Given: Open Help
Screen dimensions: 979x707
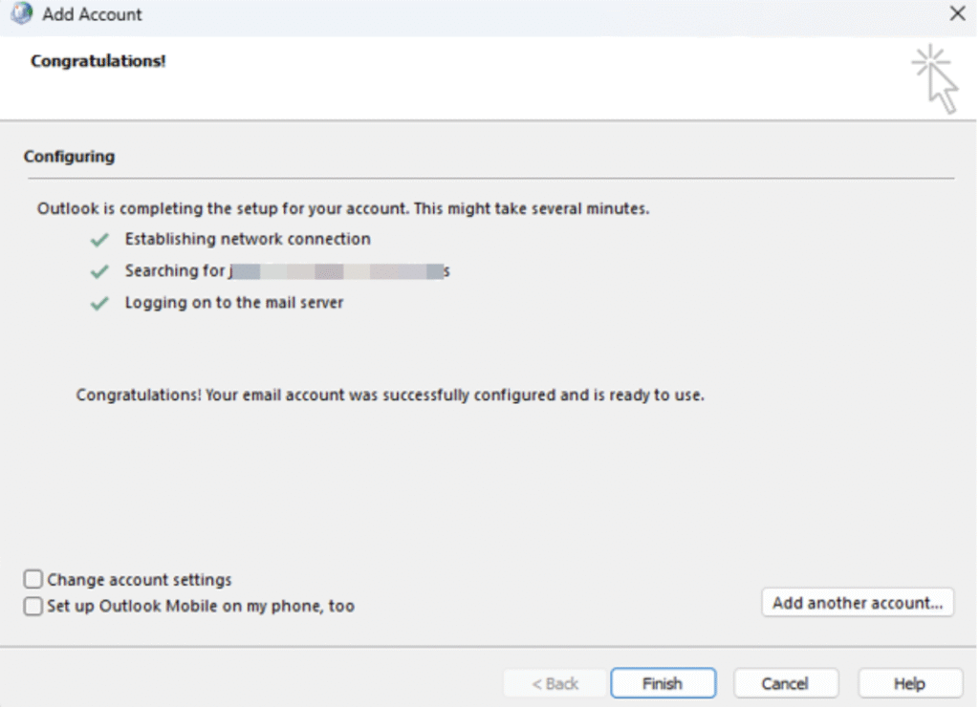Looking at the screenshot, I should pos(908,683).
